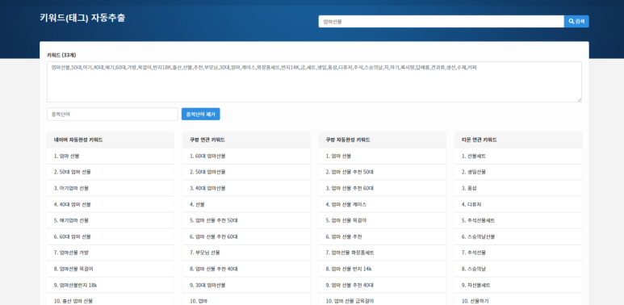This screenshot has height=305, width=624.
Task: Click the 키워드 (33개) label
Action: 61,55
